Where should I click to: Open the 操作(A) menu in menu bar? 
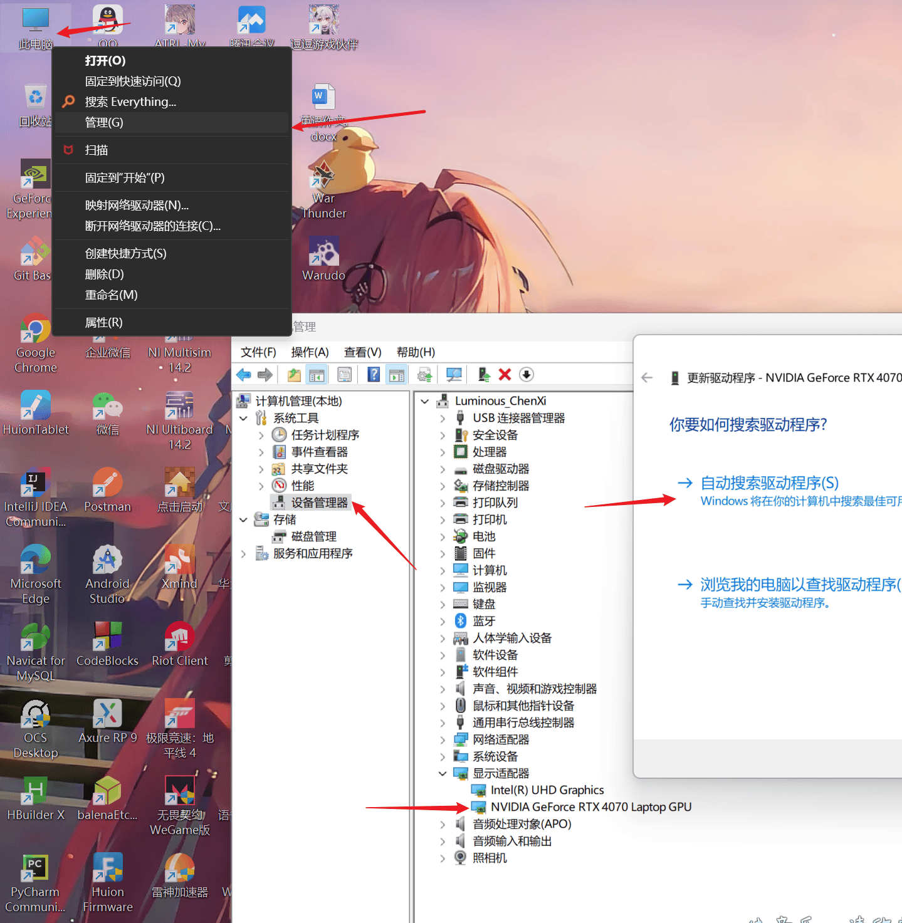[x=310, y=352]
